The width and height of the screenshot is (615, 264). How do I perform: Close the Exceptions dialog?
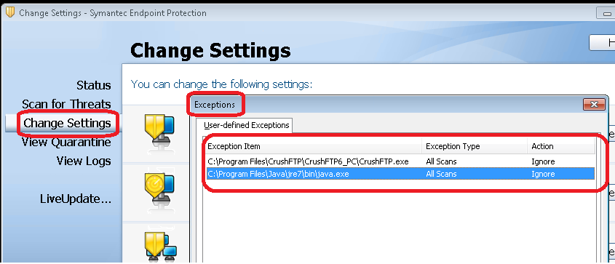click(593, 105)
